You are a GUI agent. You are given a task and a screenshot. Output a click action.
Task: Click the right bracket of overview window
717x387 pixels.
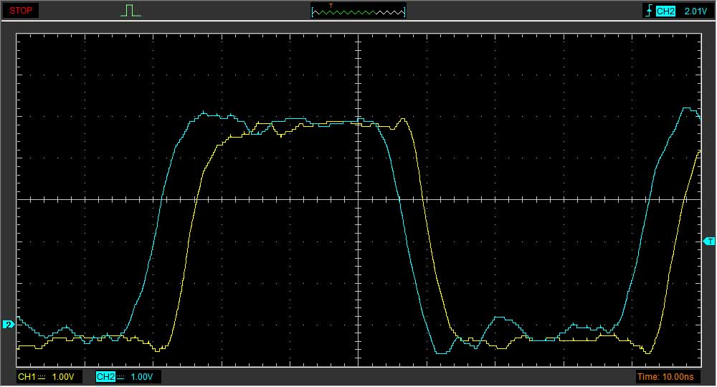tap(404, 11)
